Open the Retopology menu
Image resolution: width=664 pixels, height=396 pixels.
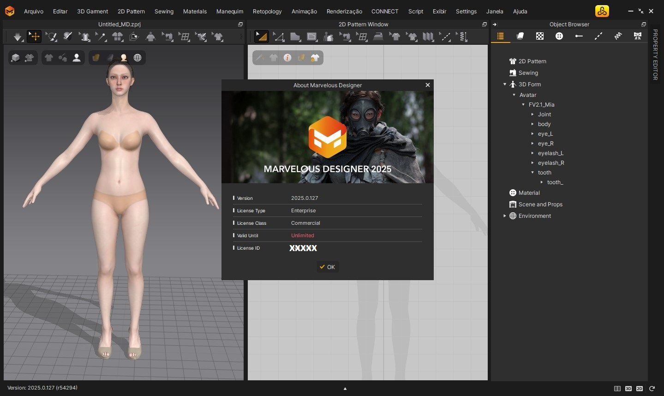tap(267, 12)
